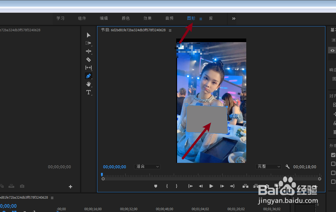The height and width of the screenshot is (212, 336).
Task: Enable the stroke checkbox below fill
Action: (333, 164)
